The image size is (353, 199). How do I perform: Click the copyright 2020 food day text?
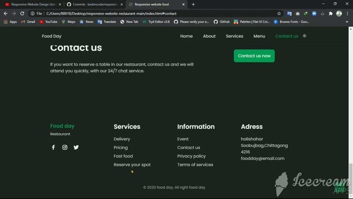(x=174, y=187)
